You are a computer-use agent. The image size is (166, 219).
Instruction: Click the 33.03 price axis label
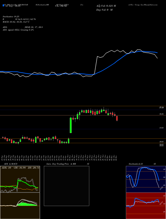[161, 128]
